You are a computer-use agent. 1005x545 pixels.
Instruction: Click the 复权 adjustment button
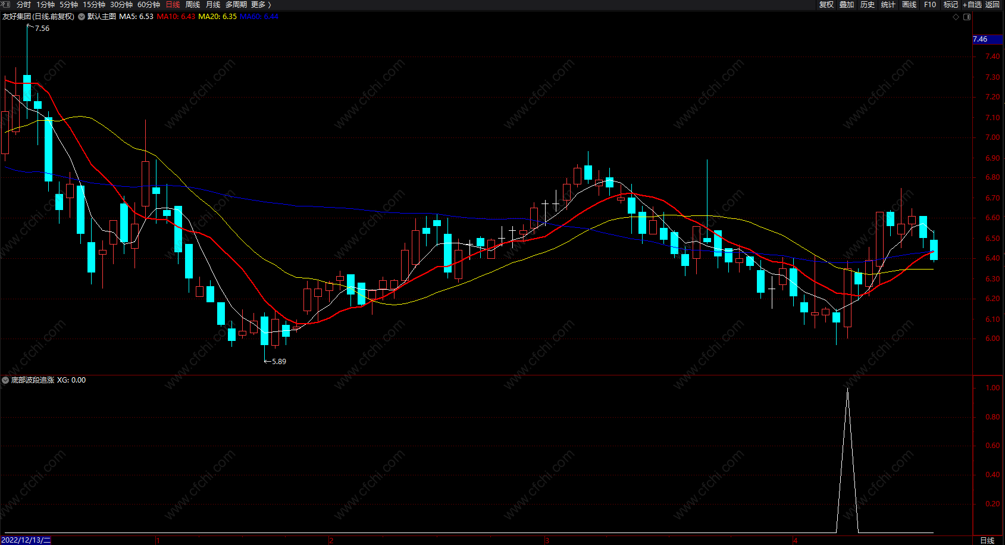(826, 4)
